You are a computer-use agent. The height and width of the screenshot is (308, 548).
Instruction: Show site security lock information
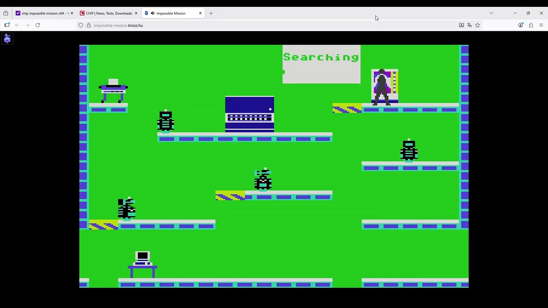pyautogui.click(x=89, y=25)
